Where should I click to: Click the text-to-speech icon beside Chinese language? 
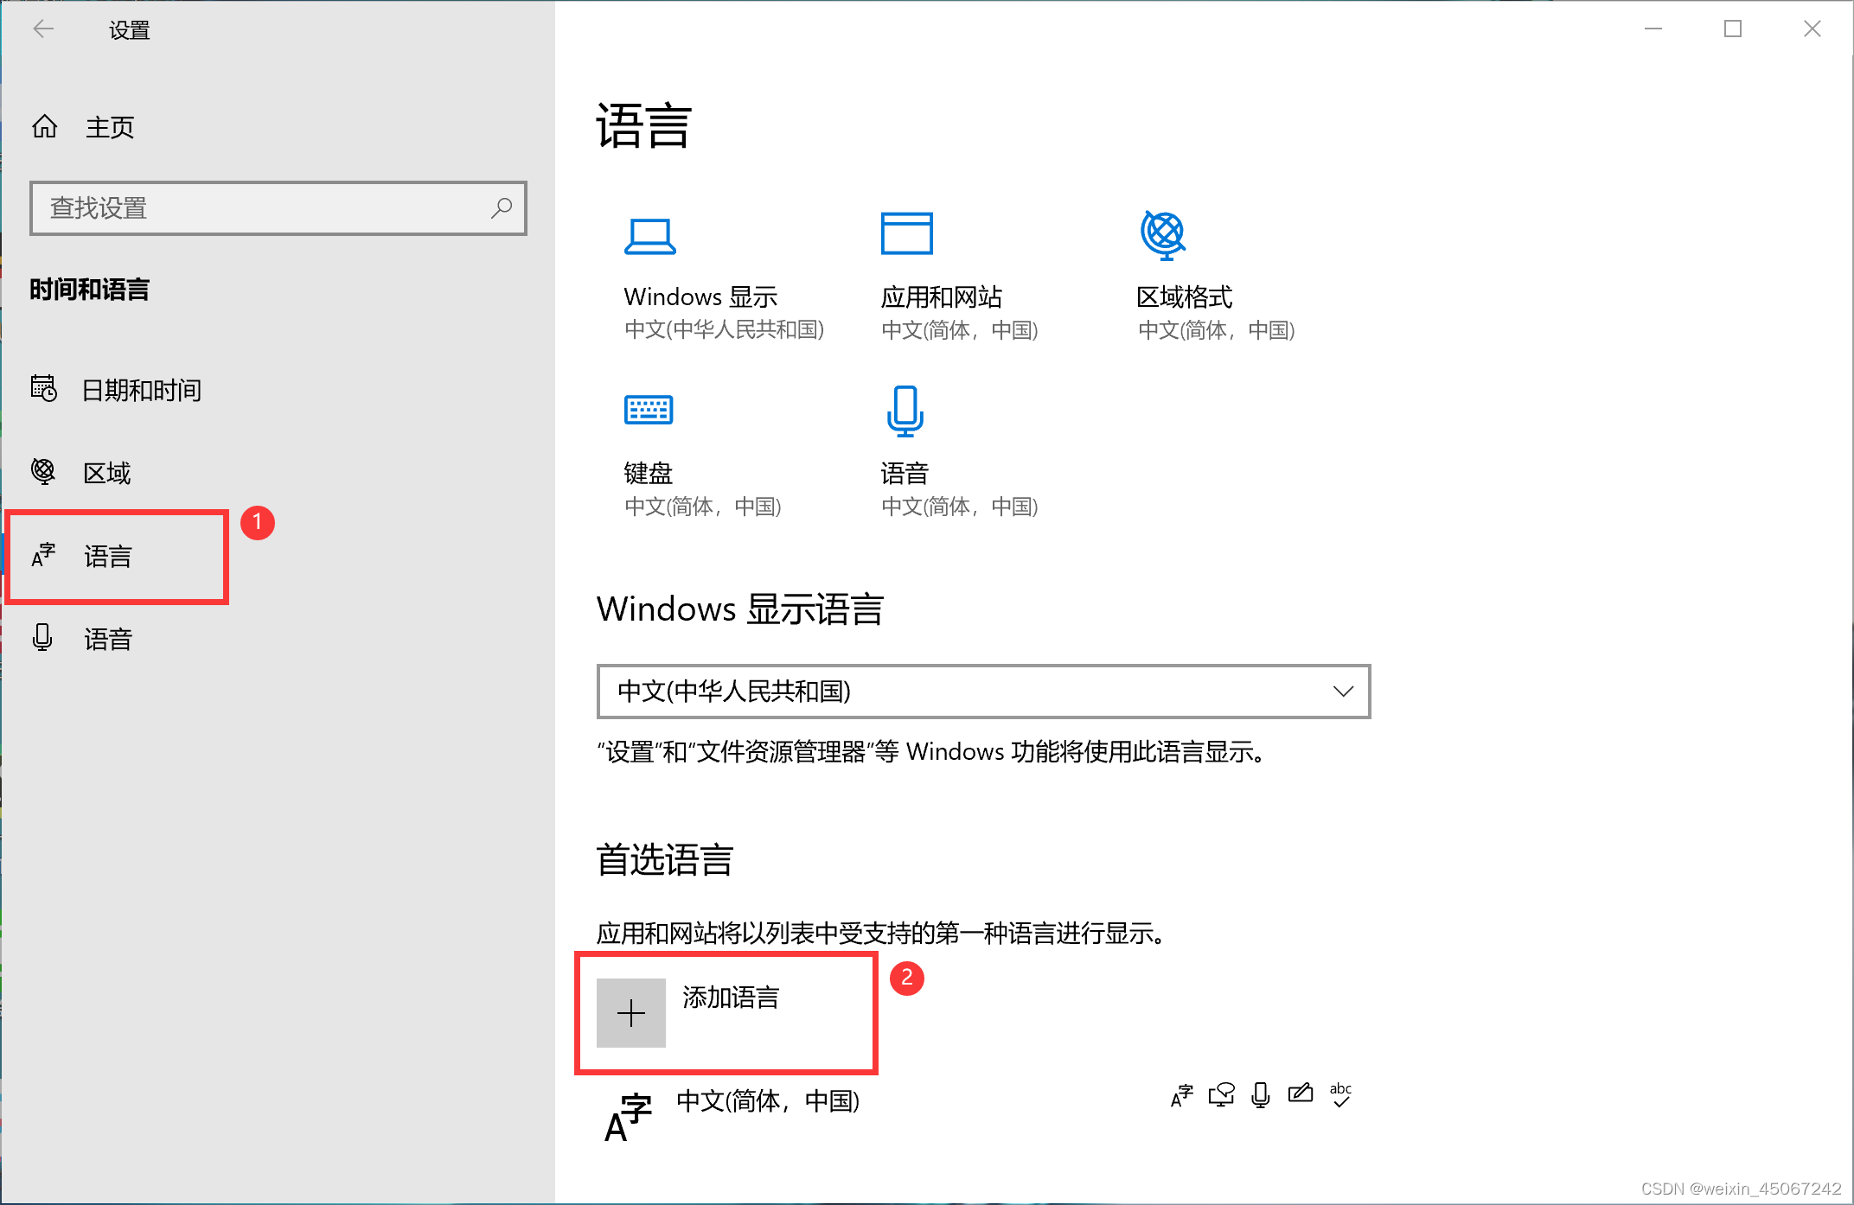coord(1221,1094)
